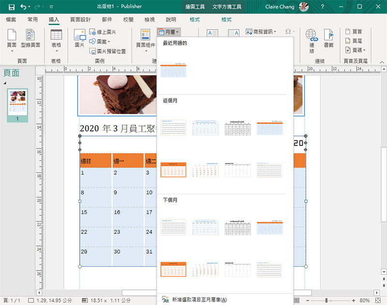Screen dimensions: 387x305
Task: Collapse the 月曆 dropdown button
Action: point(168,32)
